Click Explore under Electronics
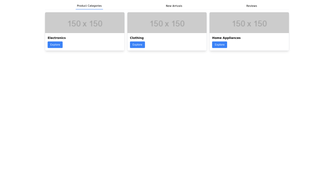Screen dimensions: 334x175 point(55,44)
